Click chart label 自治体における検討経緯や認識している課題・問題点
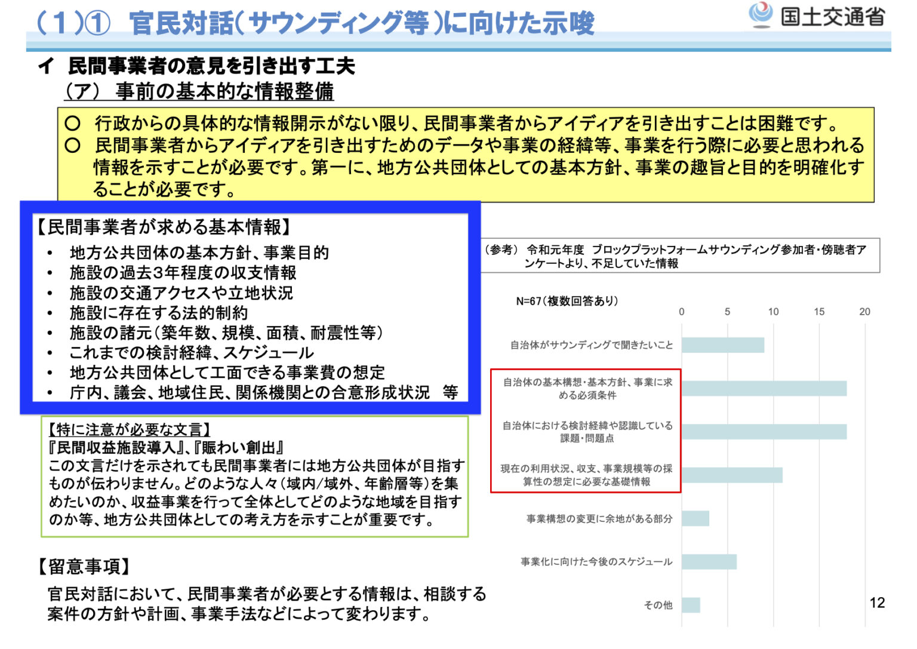 (587, 432)
